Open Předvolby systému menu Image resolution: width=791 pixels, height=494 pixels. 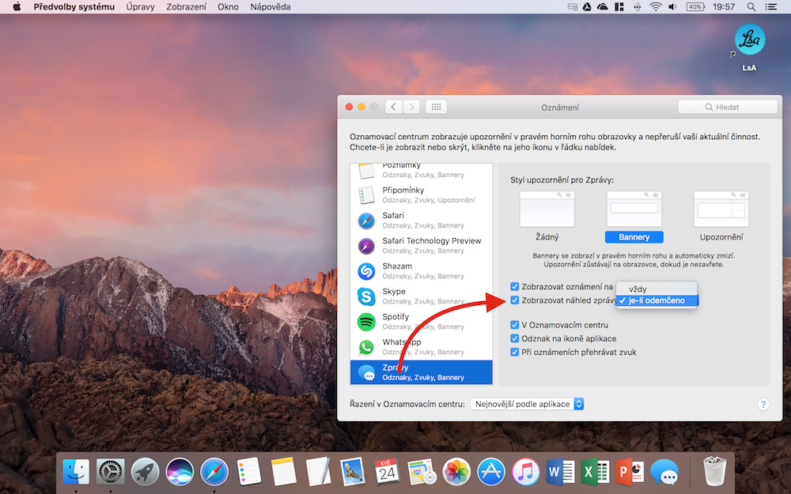(74, 7)
